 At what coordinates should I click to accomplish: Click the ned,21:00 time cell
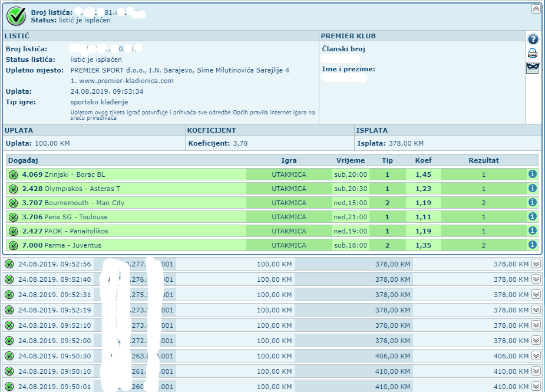pyautogui.click(x=351, y=217)
